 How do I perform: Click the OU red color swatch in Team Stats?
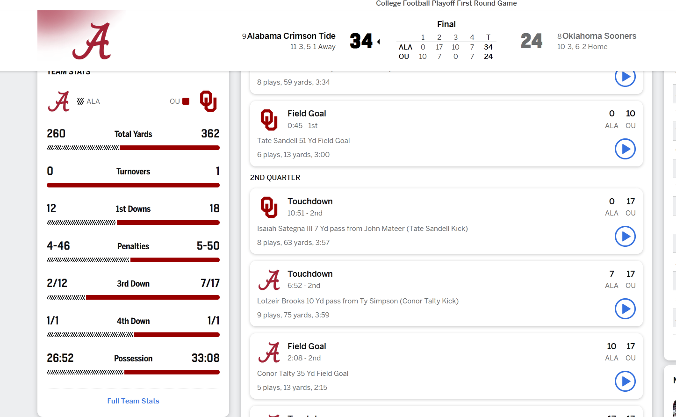186,101
